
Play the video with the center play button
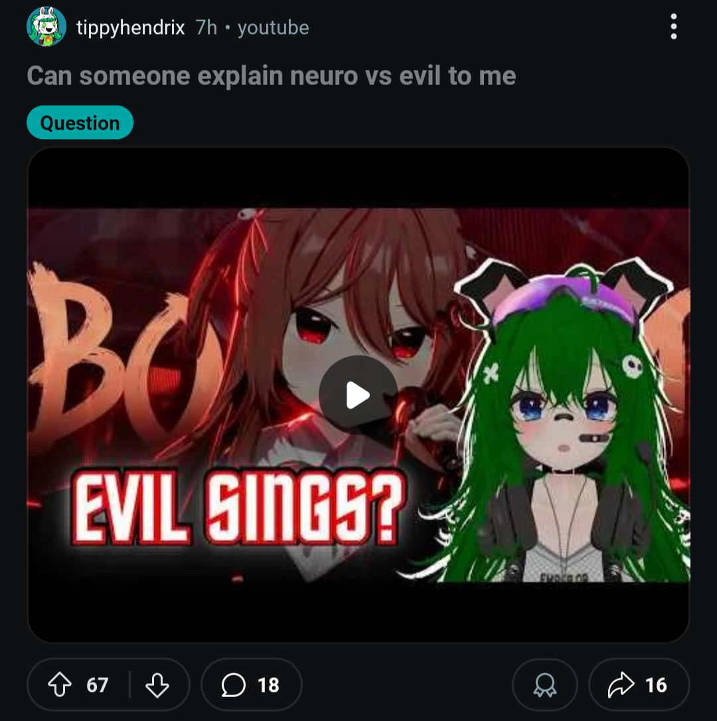point(358,395)
